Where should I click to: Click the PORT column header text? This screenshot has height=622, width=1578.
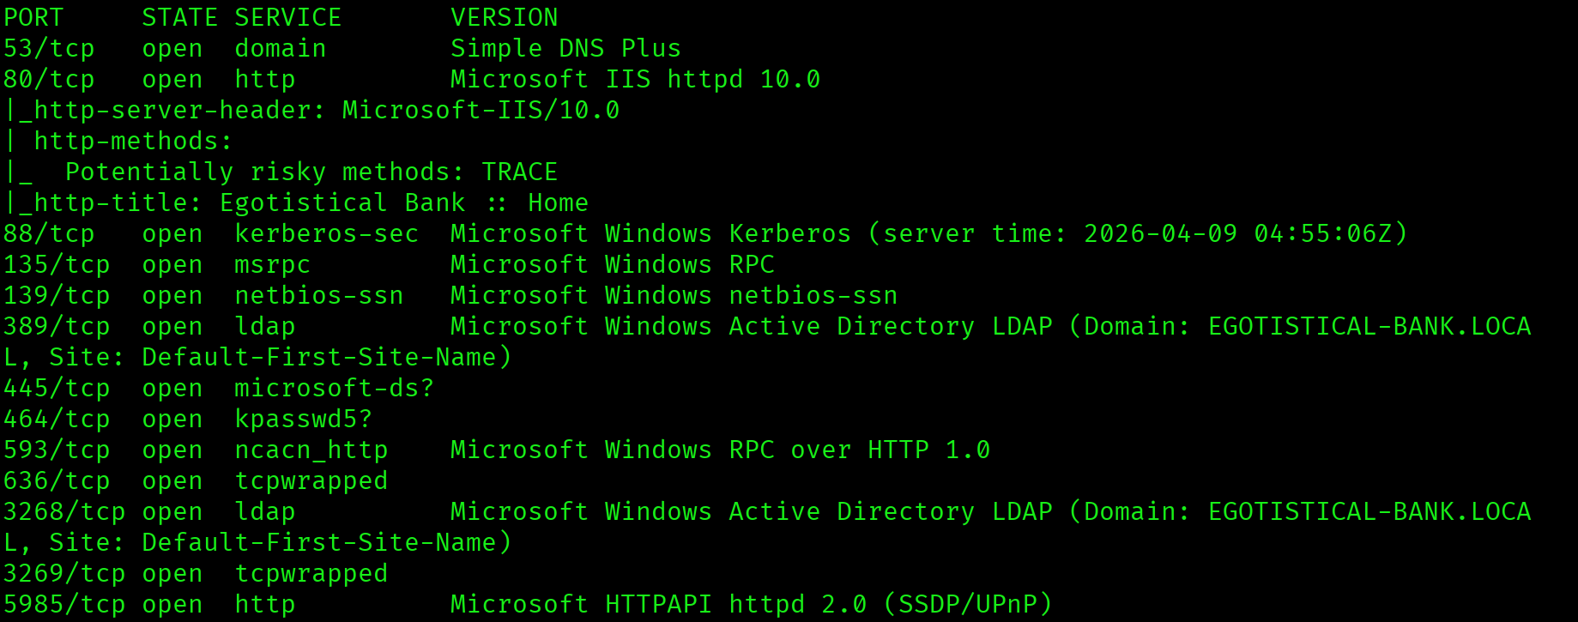(x=33, y=17)
